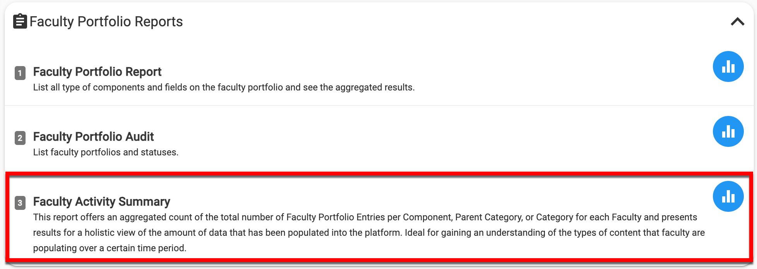Viewport: 757px width, 269px height.
Task: Collapse the Faculty Portfolio Reports section
Action: click(x=737, y=22)
